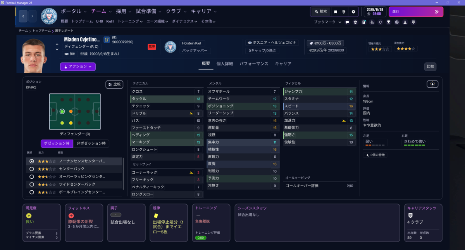This screenshot has height=250, width=465.
Task: Open the ユース組織 submenu dropdown
Action: 157,21
